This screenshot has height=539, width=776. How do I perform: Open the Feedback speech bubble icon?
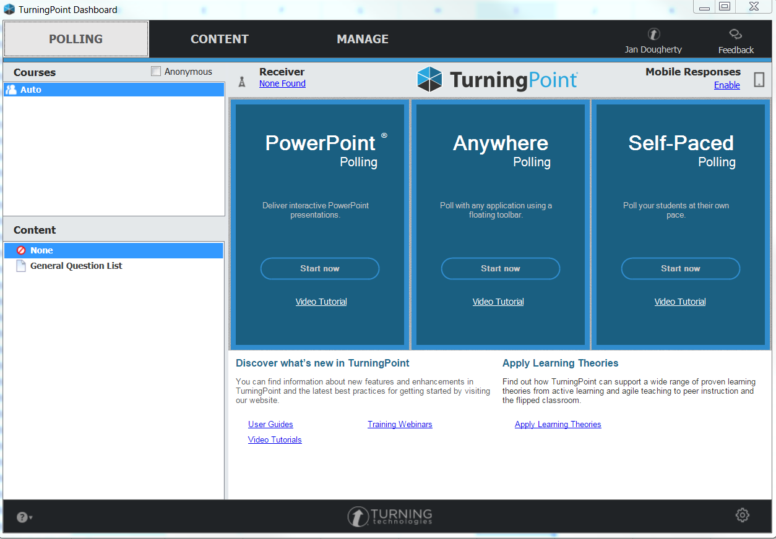pos(735,34)
